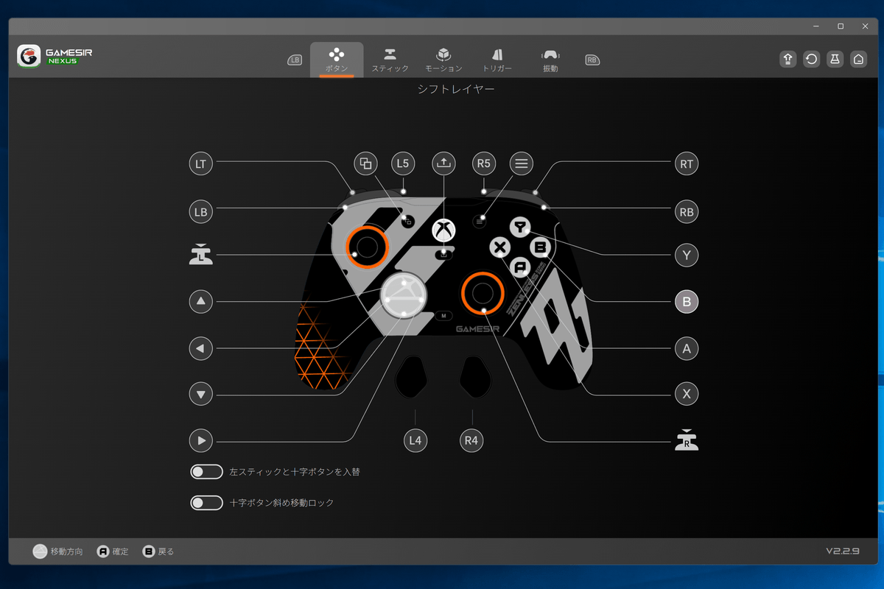
Task: Click the share button mapping icon
Action: coord(443,163)
